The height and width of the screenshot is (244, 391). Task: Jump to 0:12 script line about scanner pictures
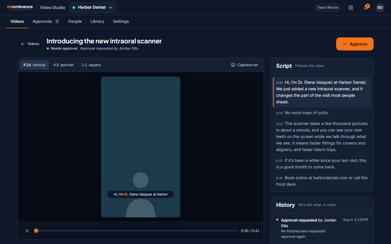(322, 137)
